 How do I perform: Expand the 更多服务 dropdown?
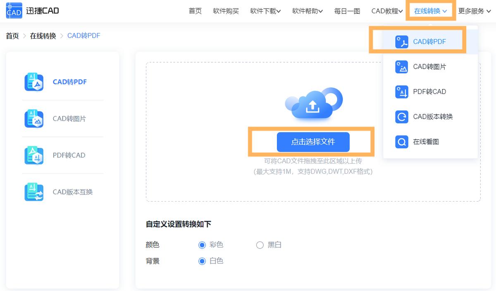point(475,11)
